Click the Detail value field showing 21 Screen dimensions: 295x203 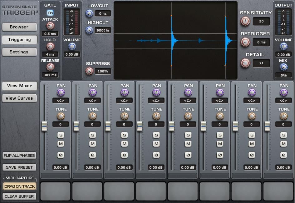point(261,63)
